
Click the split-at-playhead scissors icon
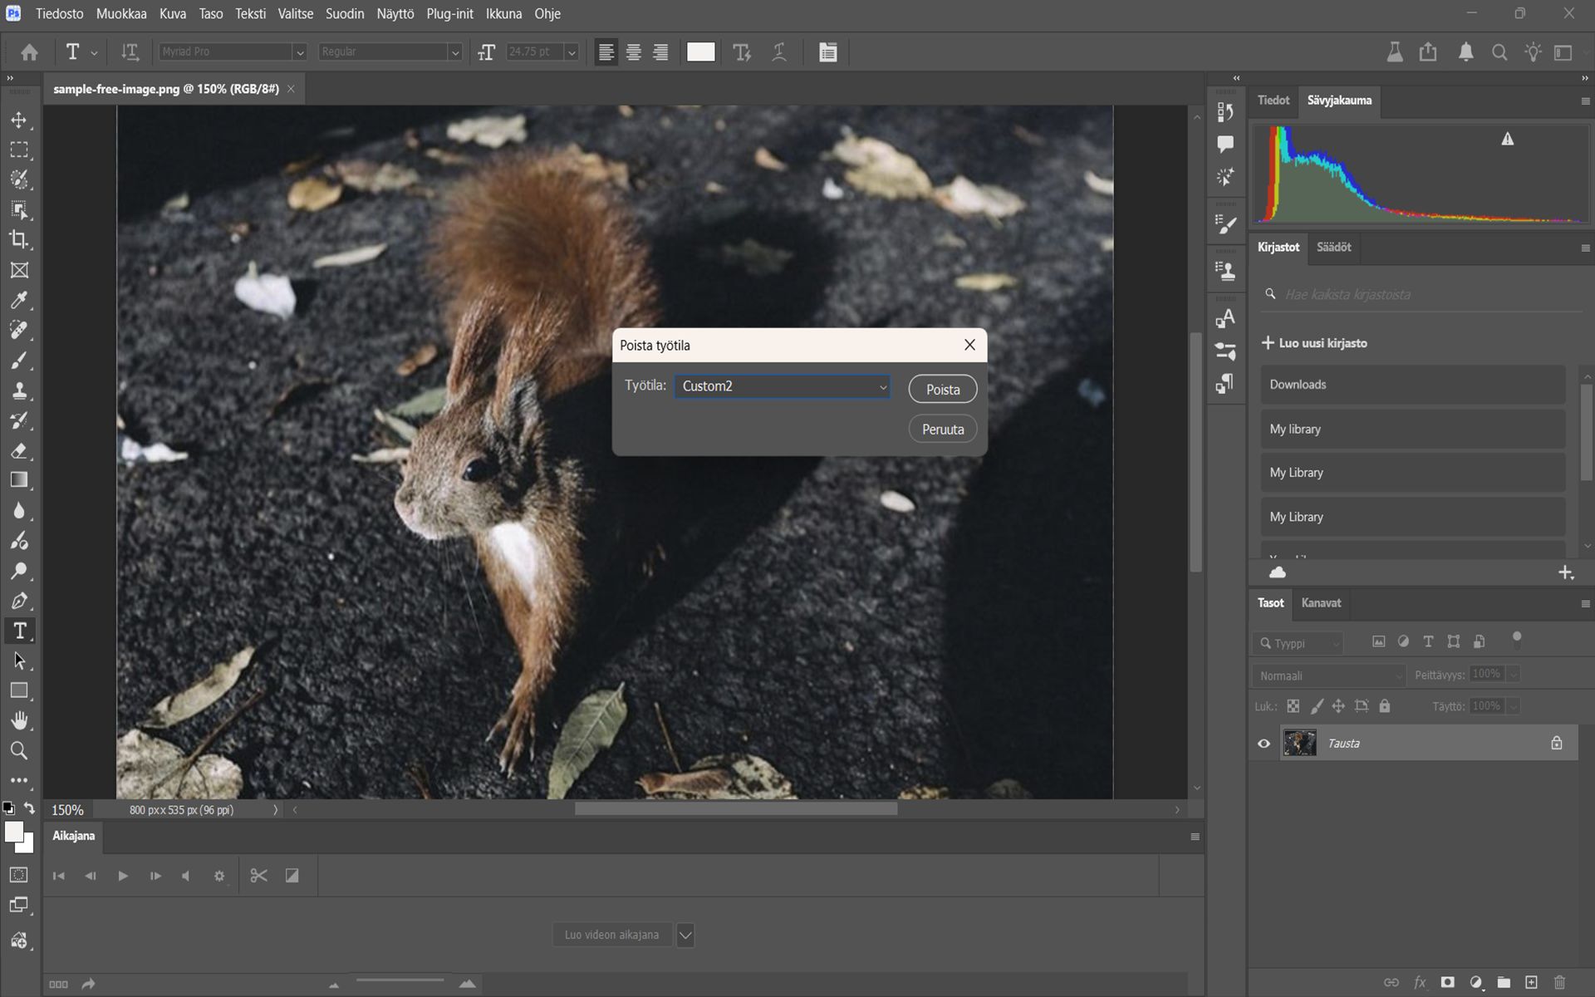[258, 876]
